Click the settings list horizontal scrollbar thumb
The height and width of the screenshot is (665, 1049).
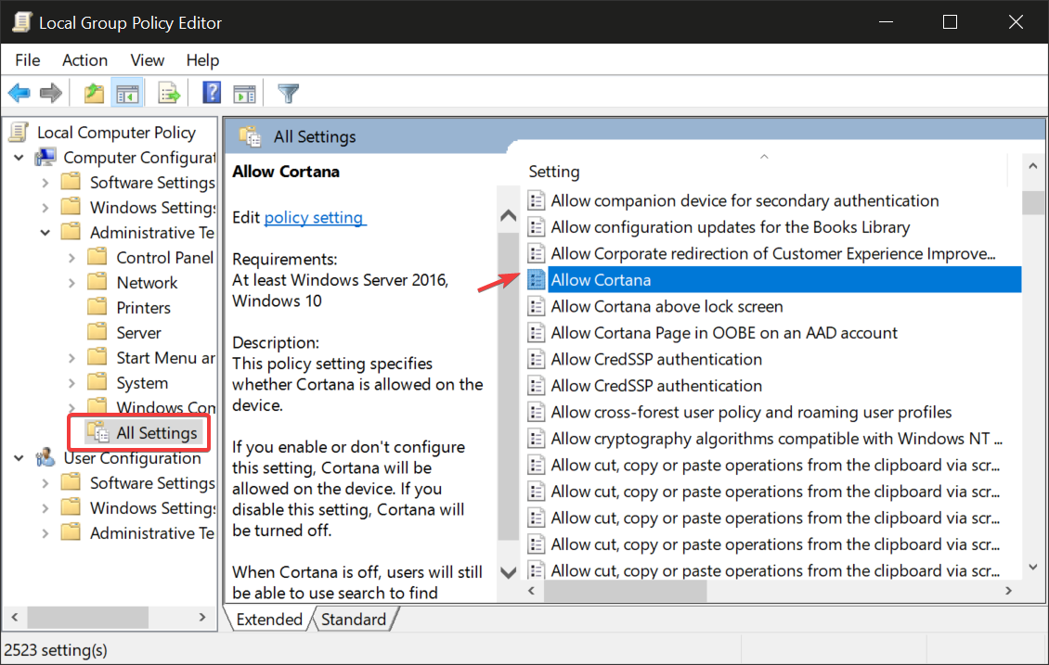point(625,591)
